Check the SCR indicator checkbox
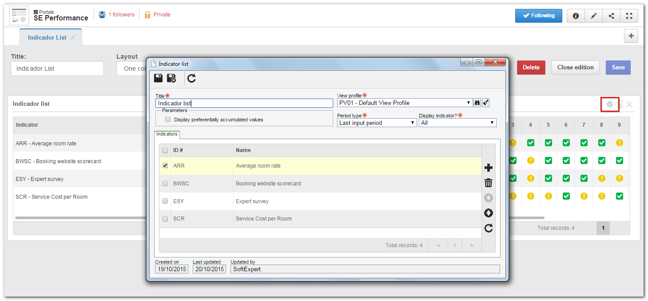 [165, 219]
